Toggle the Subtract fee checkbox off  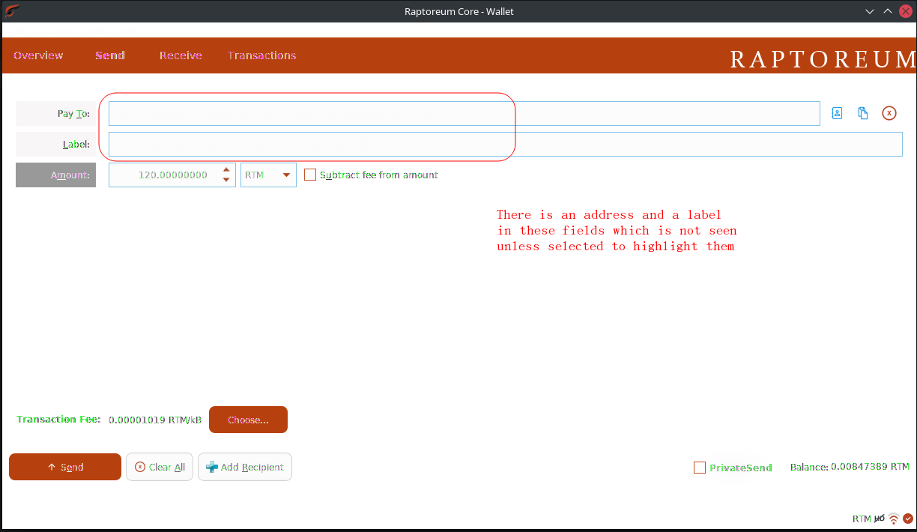coord(310,174)
